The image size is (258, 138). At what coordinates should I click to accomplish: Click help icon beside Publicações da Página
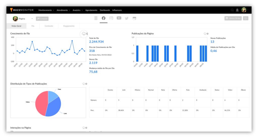click(208, 34)
